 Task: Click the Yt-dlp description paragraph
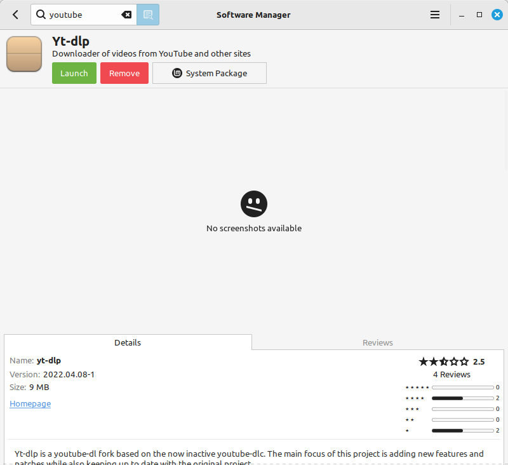coord(249,458)
